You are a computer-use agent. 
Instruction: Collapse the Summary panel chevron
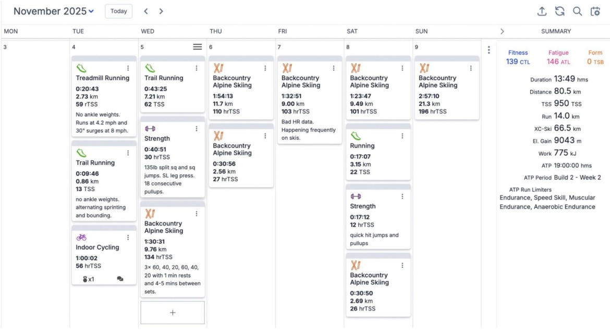click(x=502, y=31)
